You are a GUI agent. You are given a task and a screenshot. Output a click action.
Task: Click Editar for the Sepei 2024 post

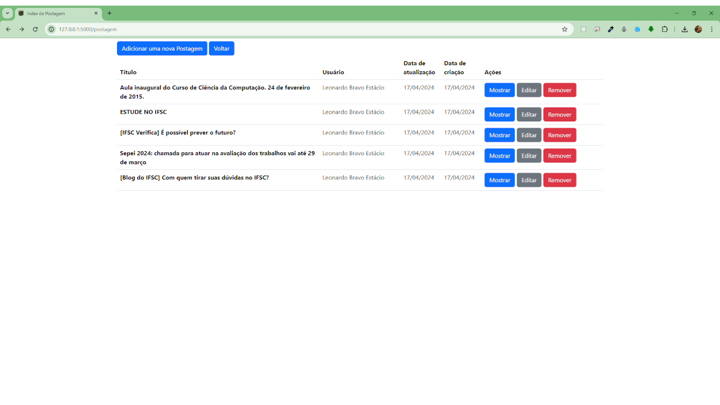529,156
